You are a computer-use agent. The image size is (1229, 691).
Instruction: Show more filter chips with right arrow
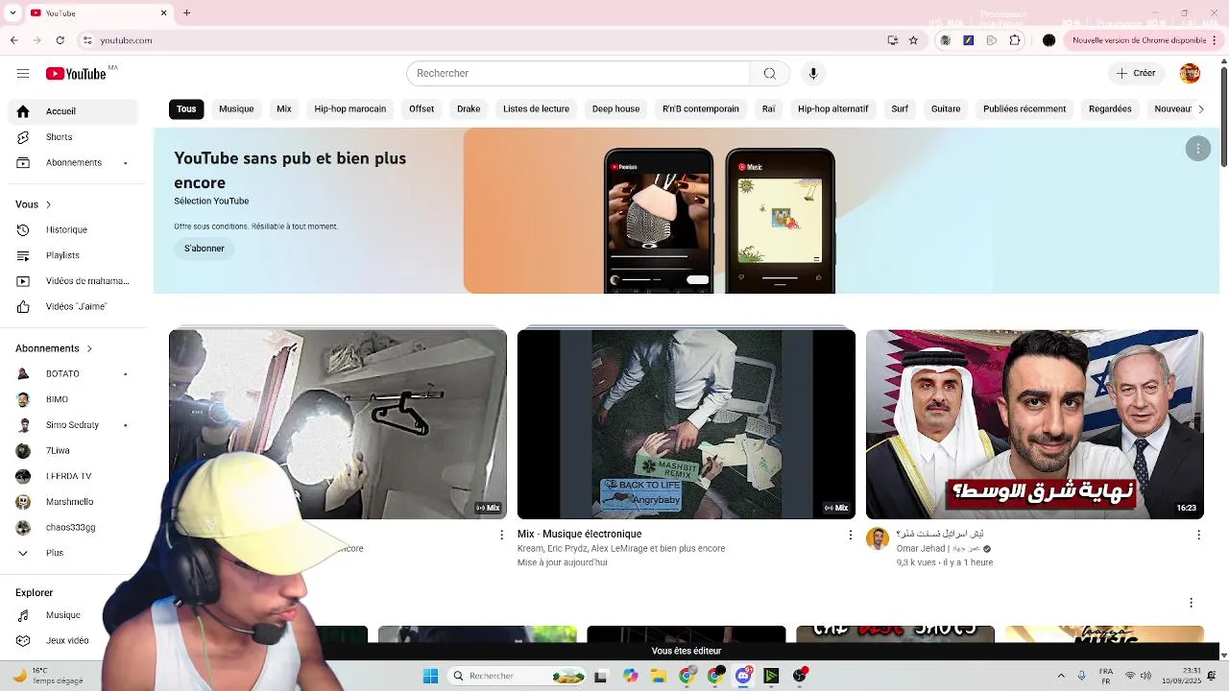click(1200, 109)
